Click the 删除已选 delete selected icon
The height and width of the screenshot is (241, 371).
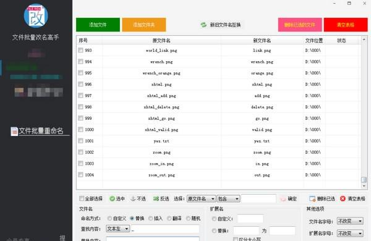[312, 198]
